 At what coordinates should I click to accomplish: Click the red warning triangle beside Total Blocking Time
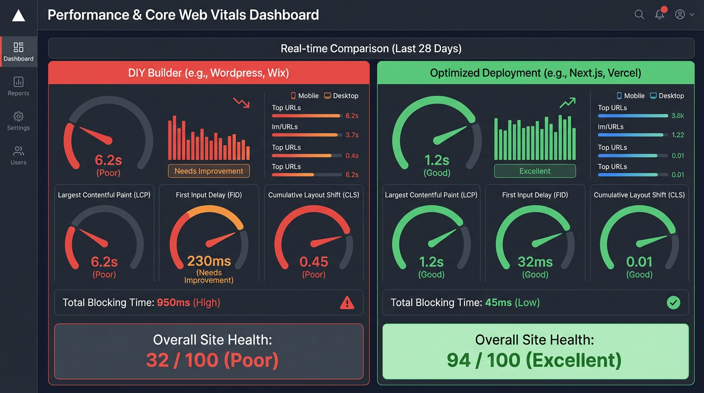click(x=347, y=302)
